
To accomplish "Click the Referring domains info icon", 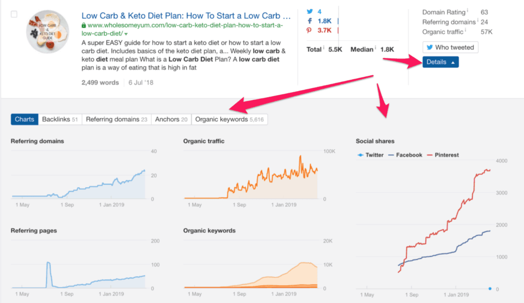I will click(477, 20).
